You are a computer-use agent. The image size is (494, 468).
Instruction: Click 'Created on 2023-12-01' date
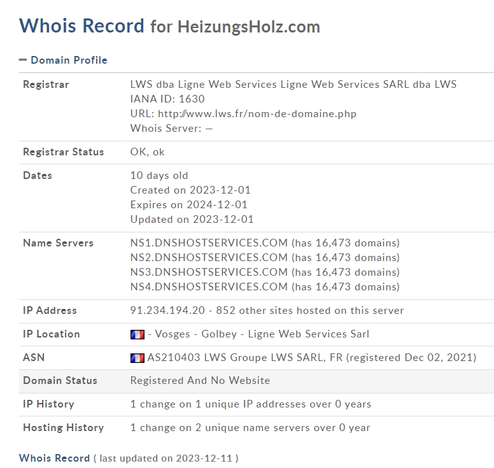pyautogui.click(x=190, y=190)
